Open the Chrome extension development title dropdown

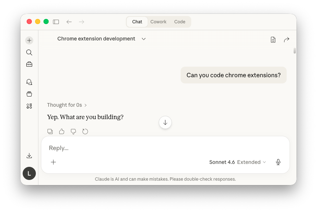click(143, 39)
